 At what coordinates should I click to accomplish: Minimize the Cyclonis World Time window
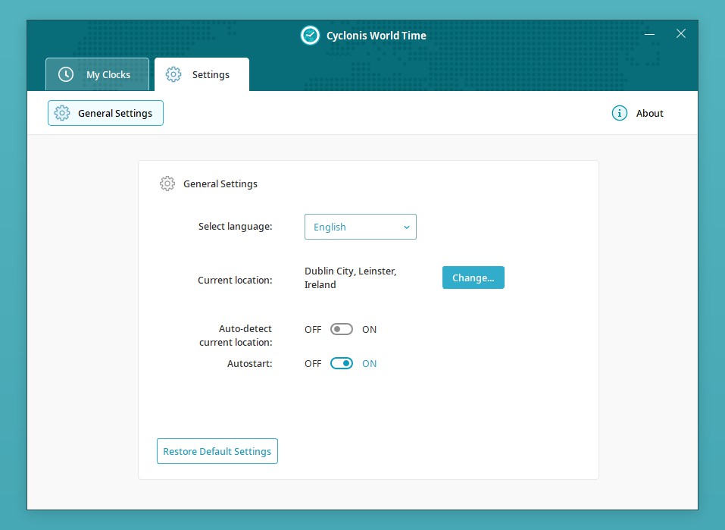click(x=650, y=34)
